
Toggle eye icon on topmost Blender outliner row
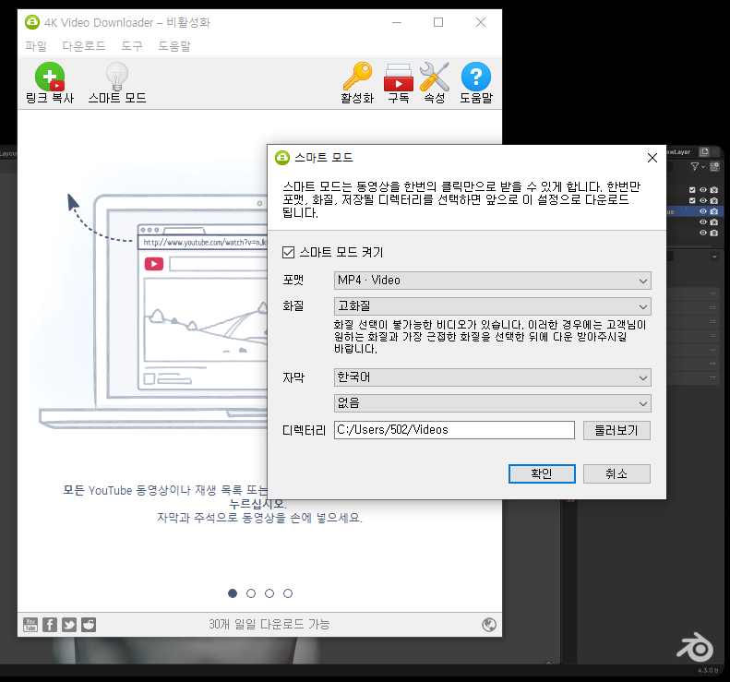pos(703,190)
